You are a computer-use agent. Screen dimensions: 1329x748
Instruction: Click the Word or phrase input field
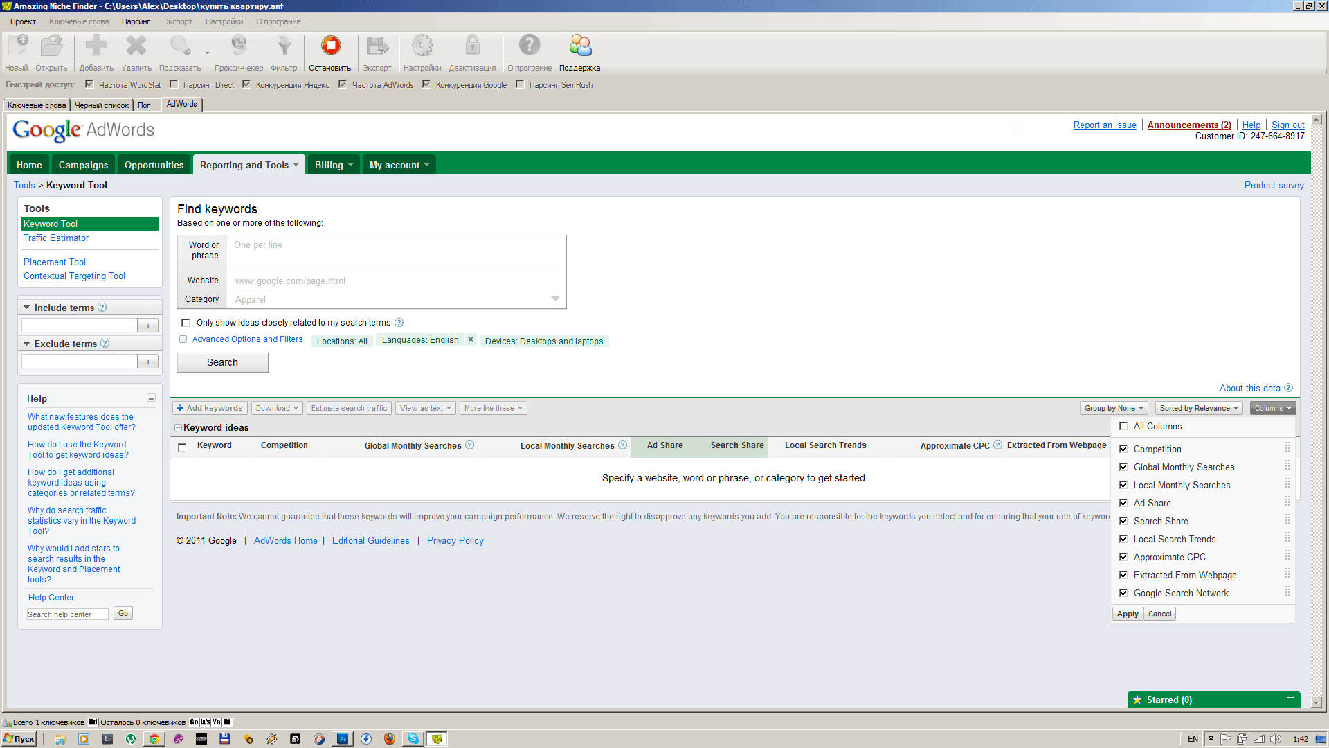point(396,253)
